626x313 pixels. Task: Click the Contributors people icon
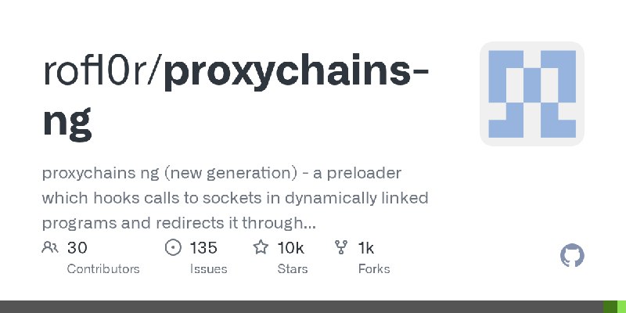click(49, 248)
